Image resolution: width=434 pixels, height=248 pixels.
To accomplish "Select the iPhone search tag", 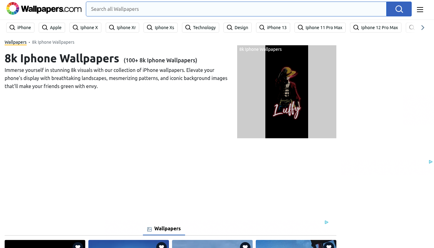I will pos(20,28).
